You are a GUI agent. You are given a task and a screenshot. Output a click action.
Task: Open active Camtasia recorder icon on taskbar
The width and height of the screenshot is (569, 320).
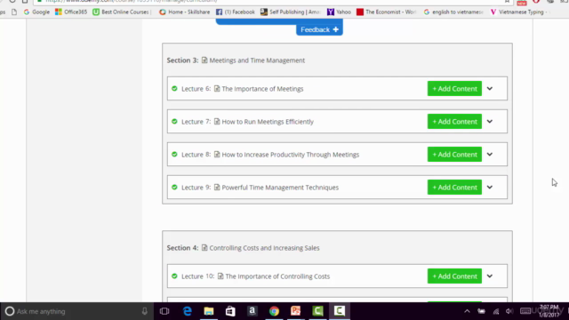click(340, 311)
